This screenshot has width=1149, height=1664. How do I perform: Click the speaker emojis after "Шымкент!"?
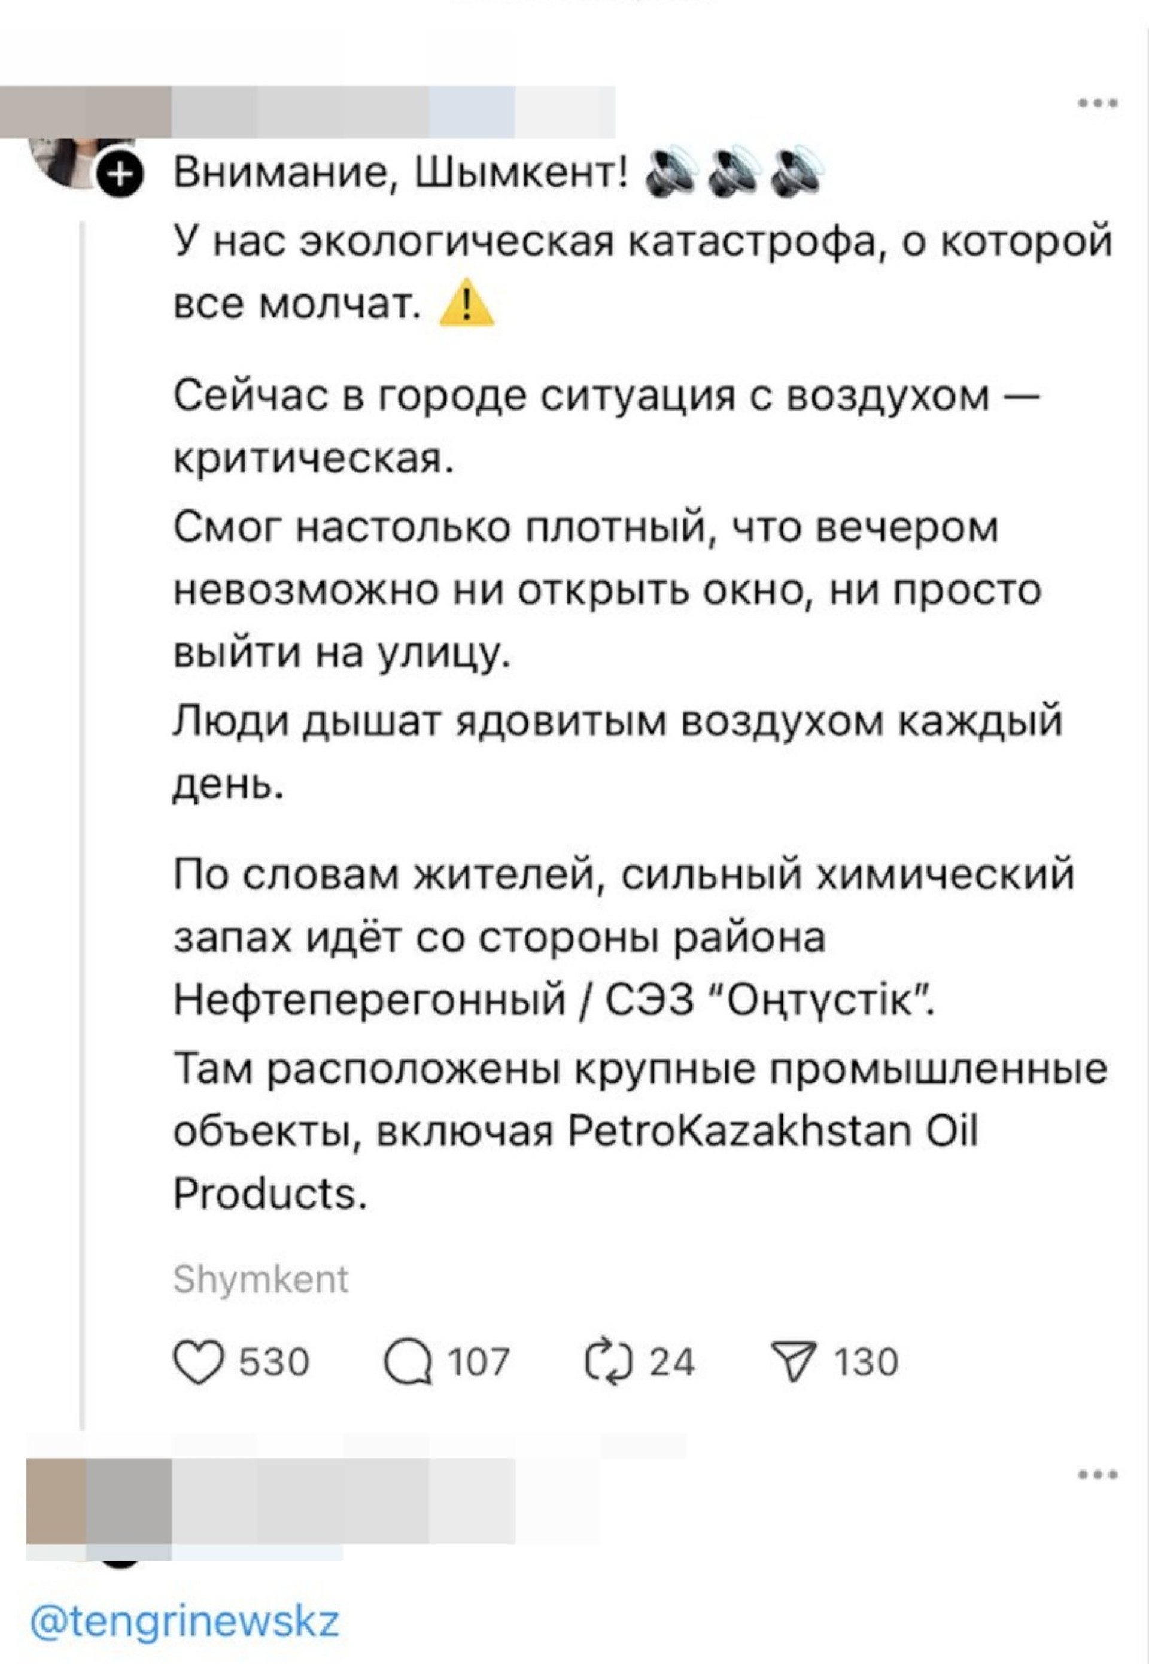click(730, 175)
